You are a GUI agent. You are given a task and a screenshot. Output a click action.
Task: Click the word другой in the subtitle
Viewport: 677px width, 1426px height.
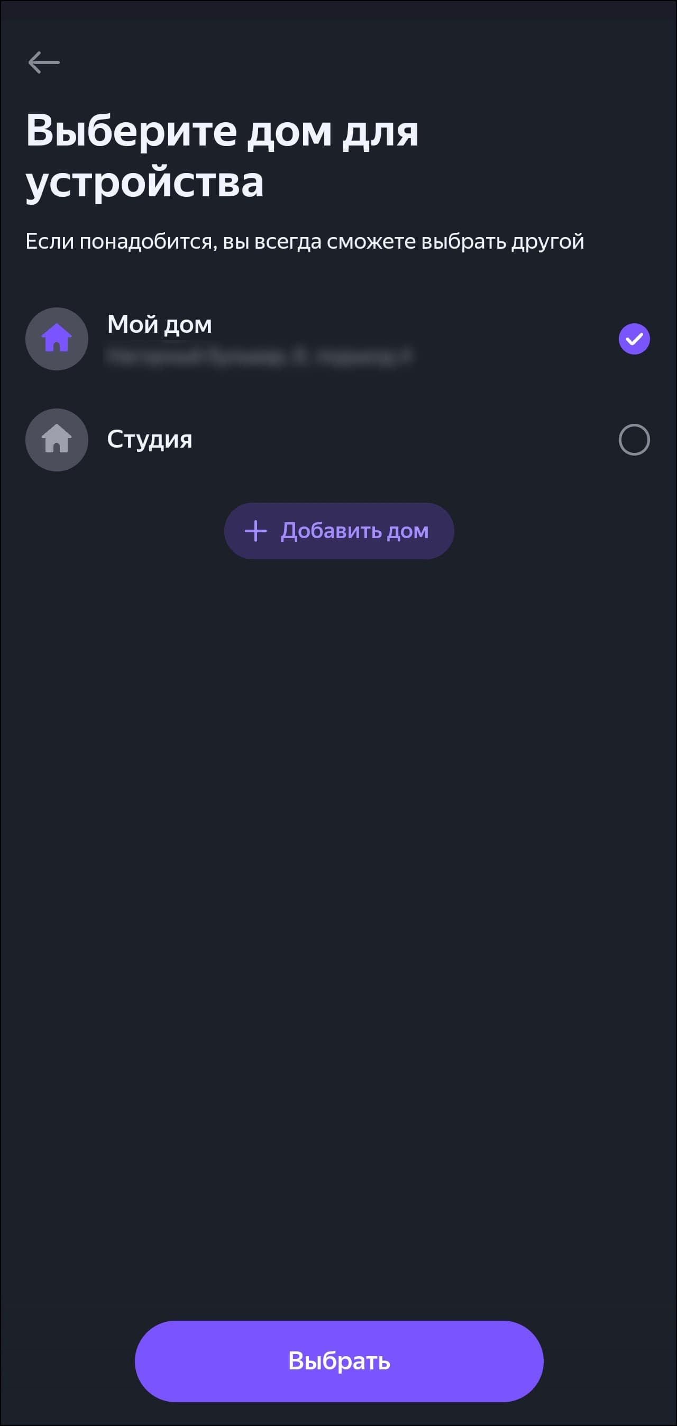click(x=547, y=242)
